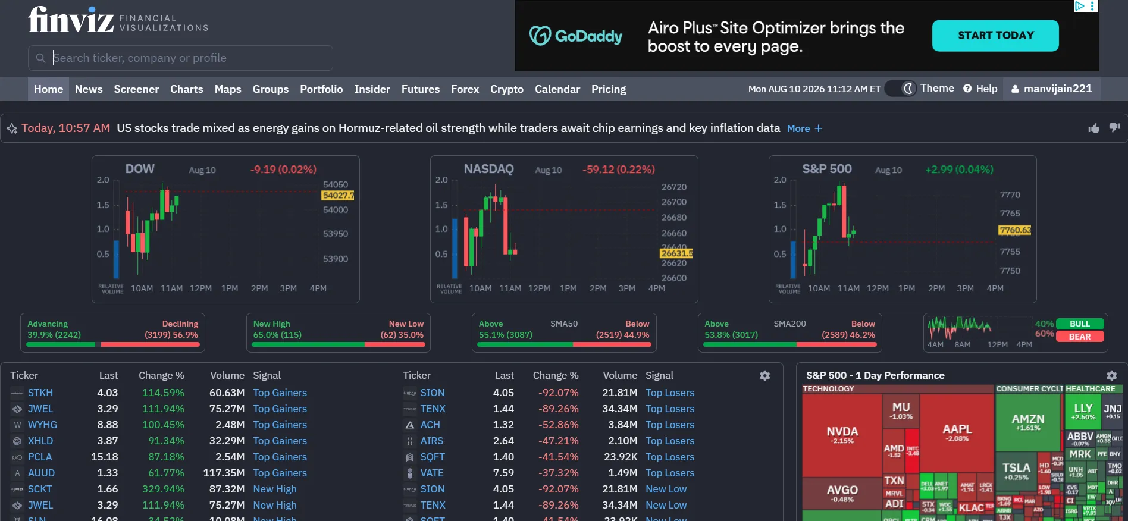
Task: Click the AAPL tile in heatmap
Action: pos(957,432)
